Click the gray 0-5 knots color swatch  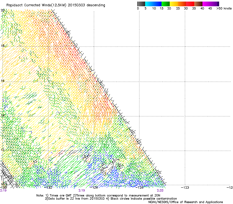pyautogui.click(x=141, y=4)
